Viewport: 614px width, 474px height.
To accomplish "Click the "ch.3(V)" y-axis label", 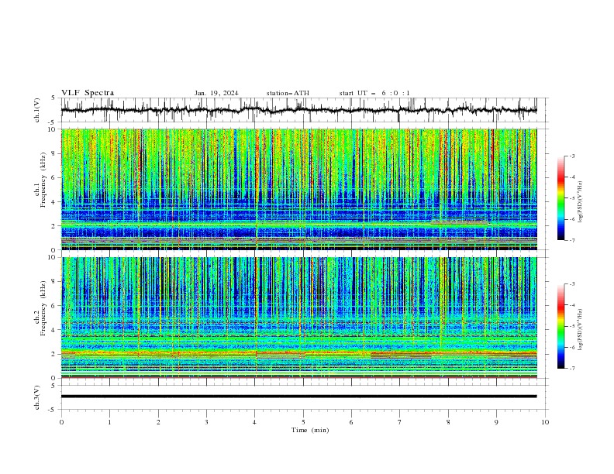I will [x=37, y=397].
